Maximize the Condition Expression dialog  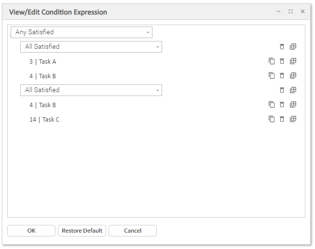tap(290, 12)
